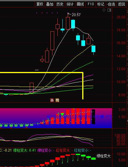Click the green down-triangle signal marker
The image size is (128, 167).
click(x=62, y=115)
